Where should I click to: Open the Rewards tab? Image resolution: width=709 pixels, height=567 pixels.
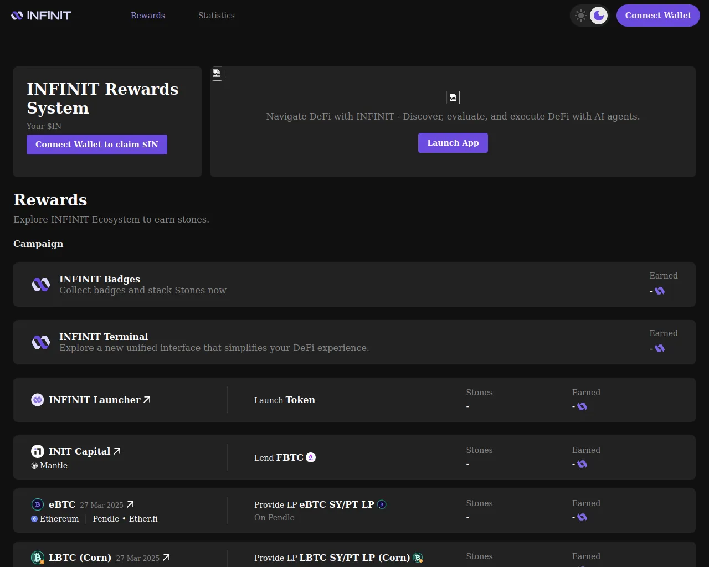tap(148, 16)
